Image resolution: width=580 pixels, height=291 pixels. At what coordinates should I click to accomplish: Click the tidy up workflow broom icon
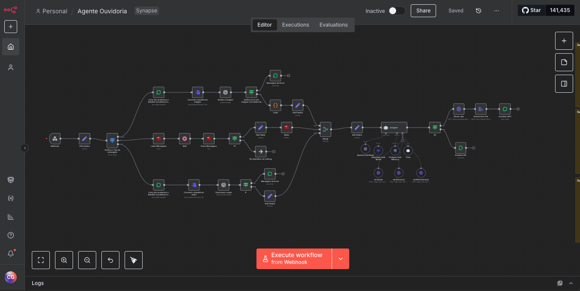click(134, 260)
